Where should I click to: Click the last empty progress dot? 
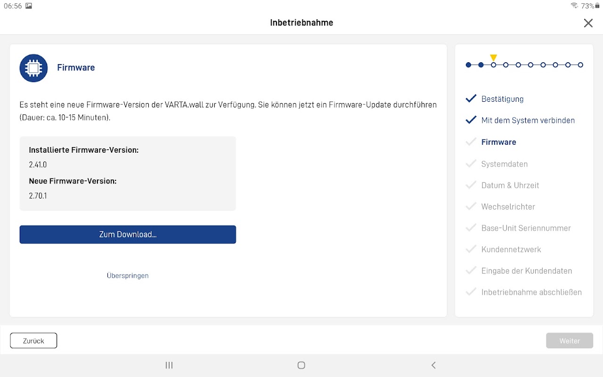(x=580, y=65)
